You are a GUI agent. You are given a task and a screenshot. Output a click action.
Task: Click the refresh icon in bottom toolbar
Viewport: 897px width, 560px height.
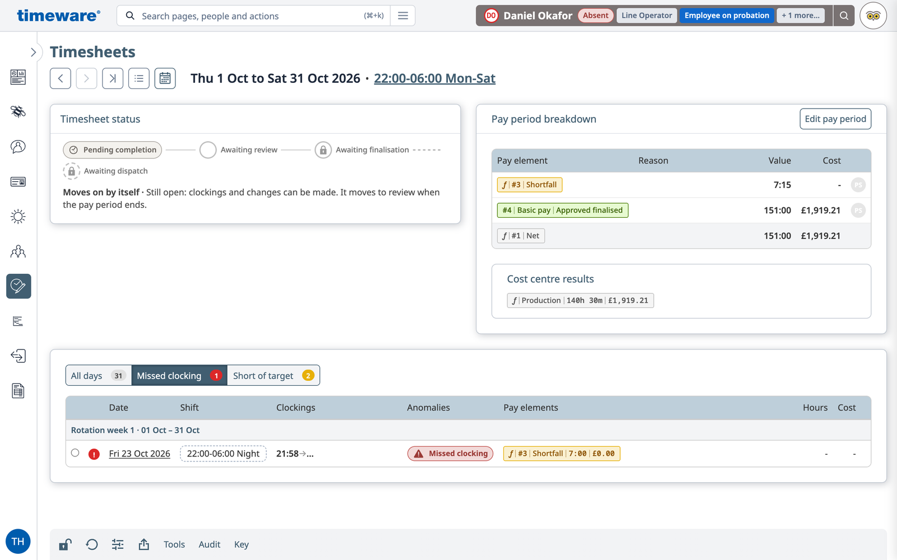click(92, 544)
